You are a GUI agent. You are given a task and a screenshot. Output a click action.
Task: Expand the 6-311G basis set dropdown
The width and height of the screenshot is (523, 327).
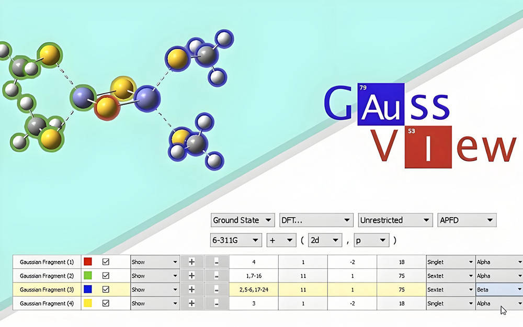click(235, 241)
